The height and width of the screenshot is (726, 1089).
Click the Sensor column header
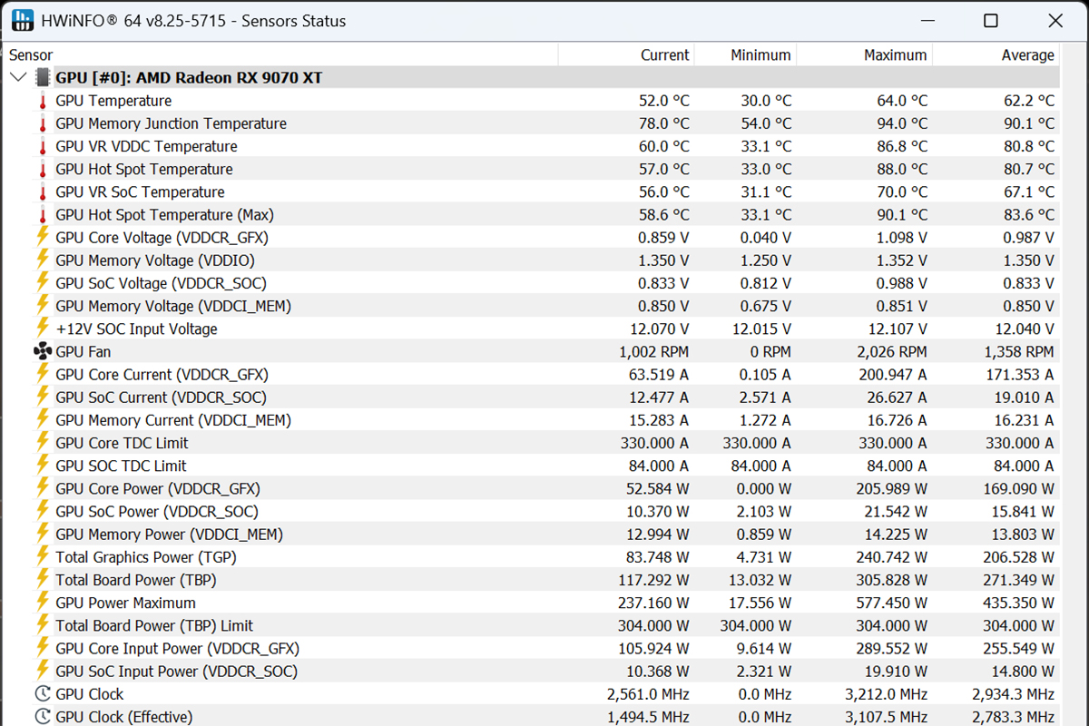pyautogui.click(x=31, y=55)
